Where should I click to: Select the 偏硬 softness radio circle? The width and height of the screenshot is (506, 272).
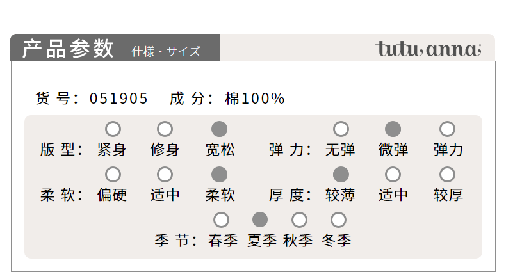point(113,174)
